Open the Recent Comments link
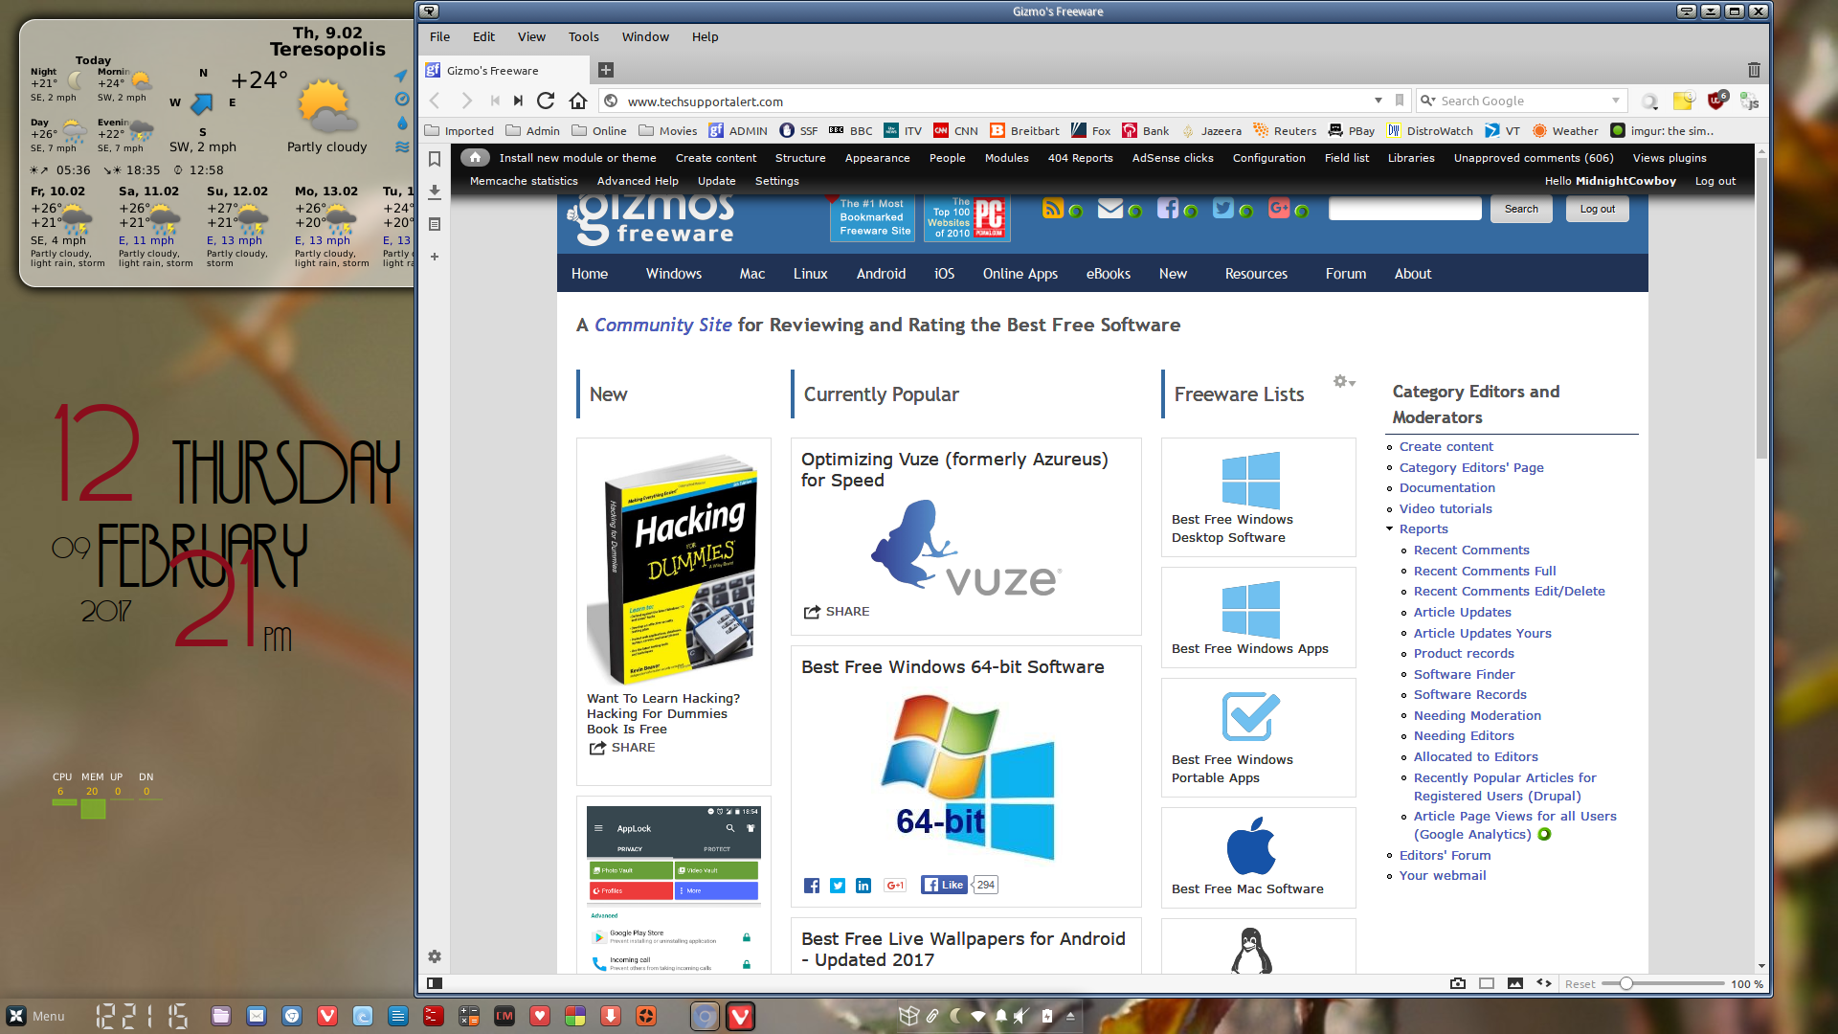 [x=1471, y=551]
